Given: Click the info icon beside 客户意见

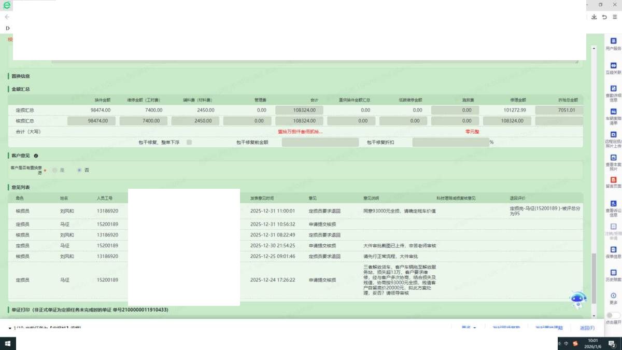Looking at the screenshot, I should [36, 156].
